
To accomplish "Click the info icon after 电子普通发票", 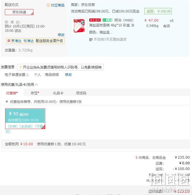I will [28, 75].
